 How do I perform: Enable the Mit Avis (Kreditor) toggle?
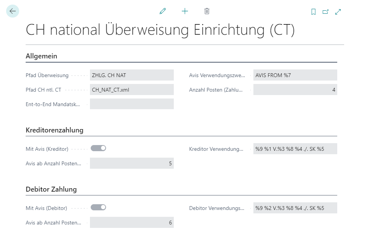(x=98, y=148)
